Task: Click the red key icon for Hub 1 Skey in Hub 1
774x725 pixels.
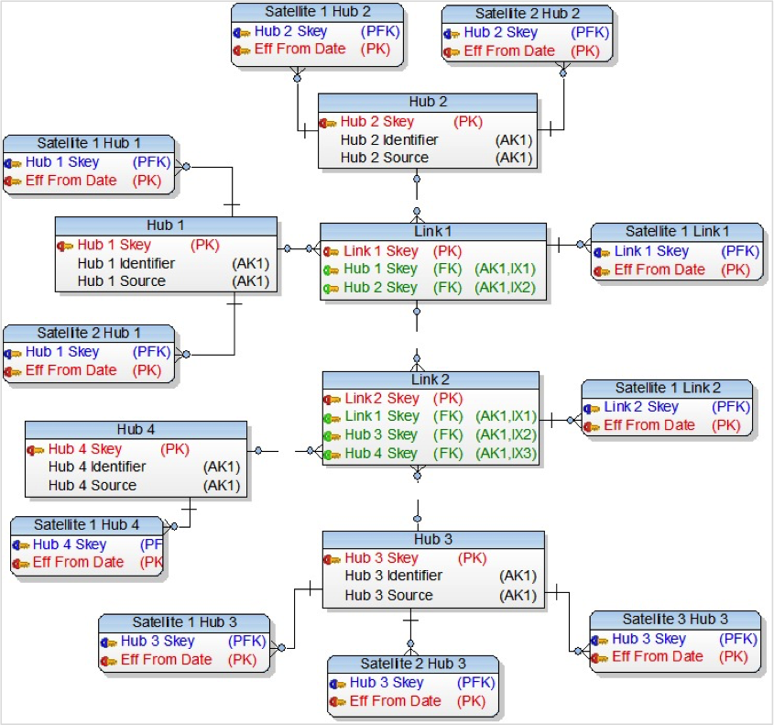Action: point(65,246)
